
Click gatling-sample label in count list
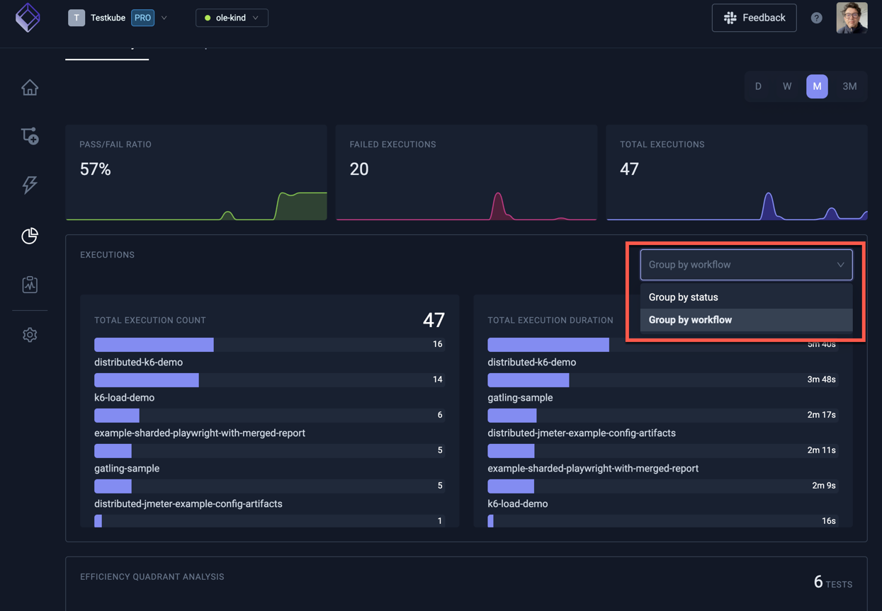[x=127, y=468]
